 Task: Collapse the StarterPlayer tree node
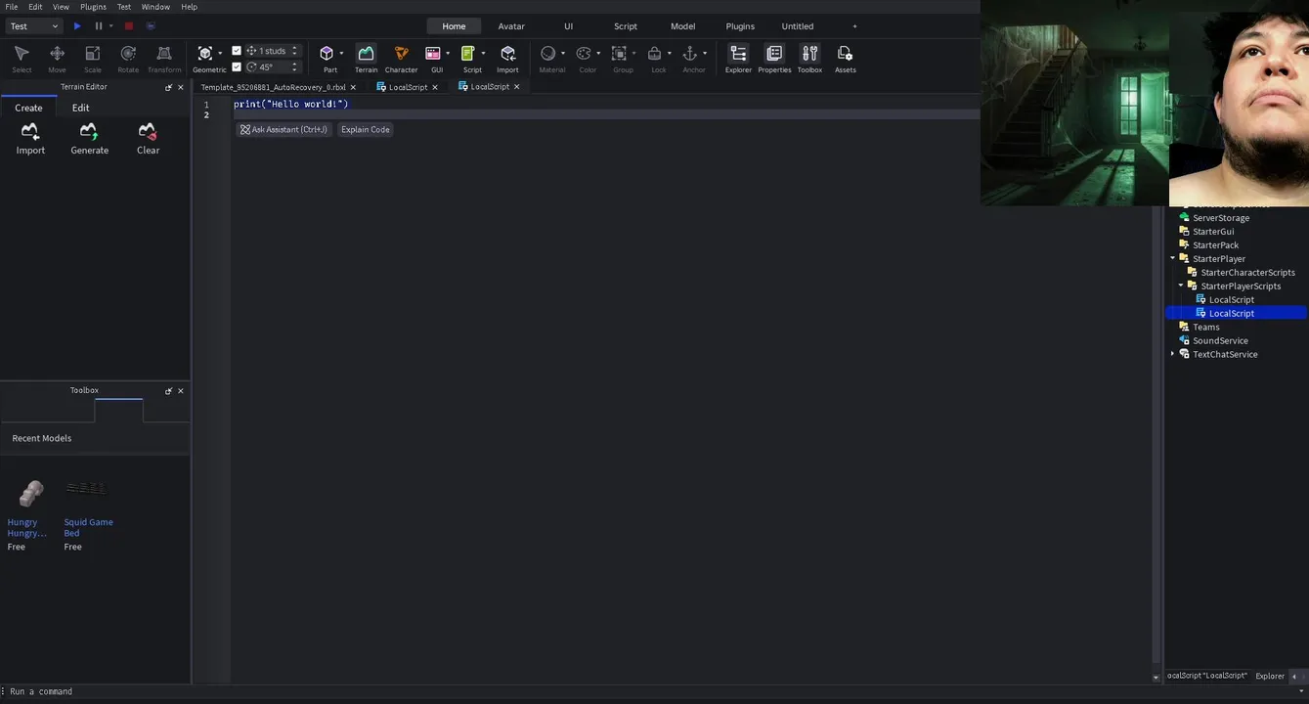(1172, 258)
